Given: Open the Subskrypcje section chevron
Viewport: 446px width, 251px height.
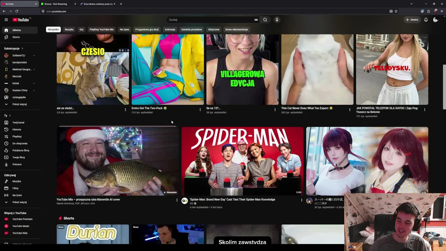Looking at the screenshot, I should coord(22,48).
